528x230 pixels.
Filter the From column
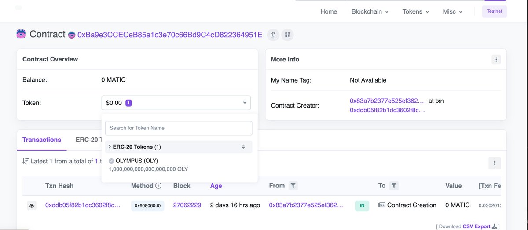[x=293, y=186]
